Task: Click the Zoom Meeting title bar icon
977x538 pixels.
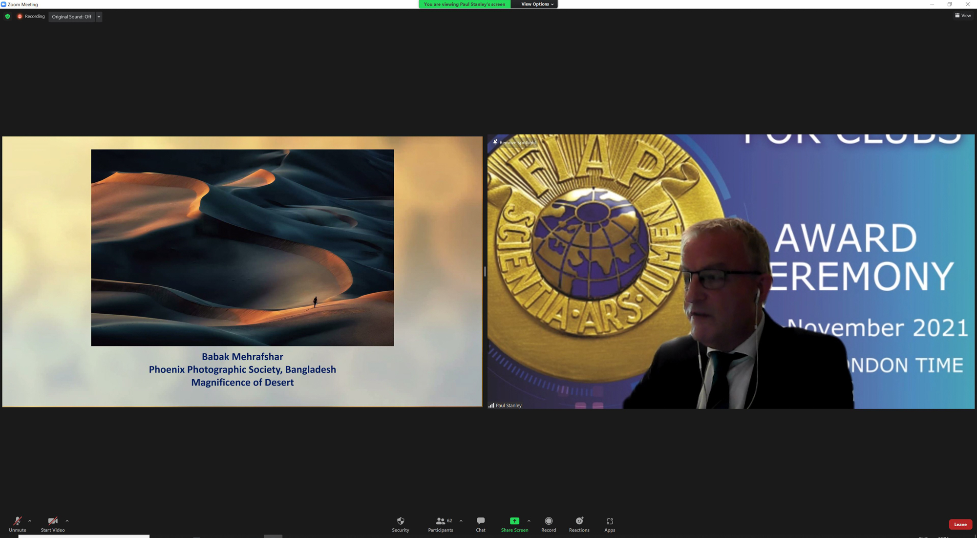Action: (3, 4)
